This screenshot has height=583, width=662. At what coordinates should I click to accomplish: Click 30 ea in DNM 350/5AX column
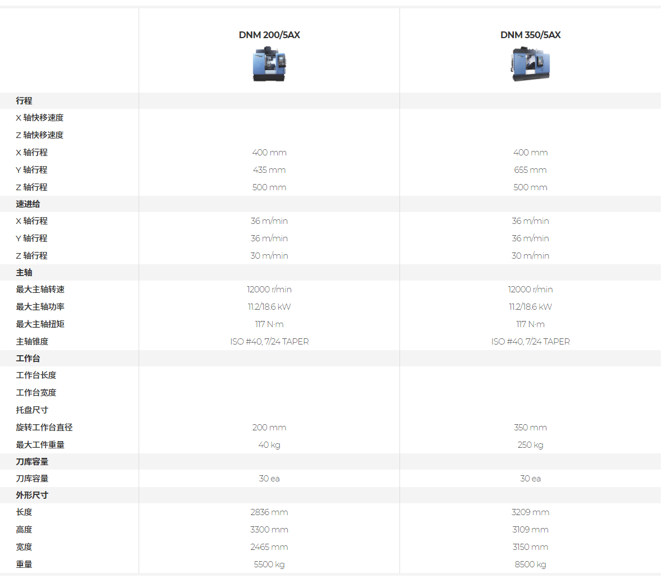click(x=530, y=478)
